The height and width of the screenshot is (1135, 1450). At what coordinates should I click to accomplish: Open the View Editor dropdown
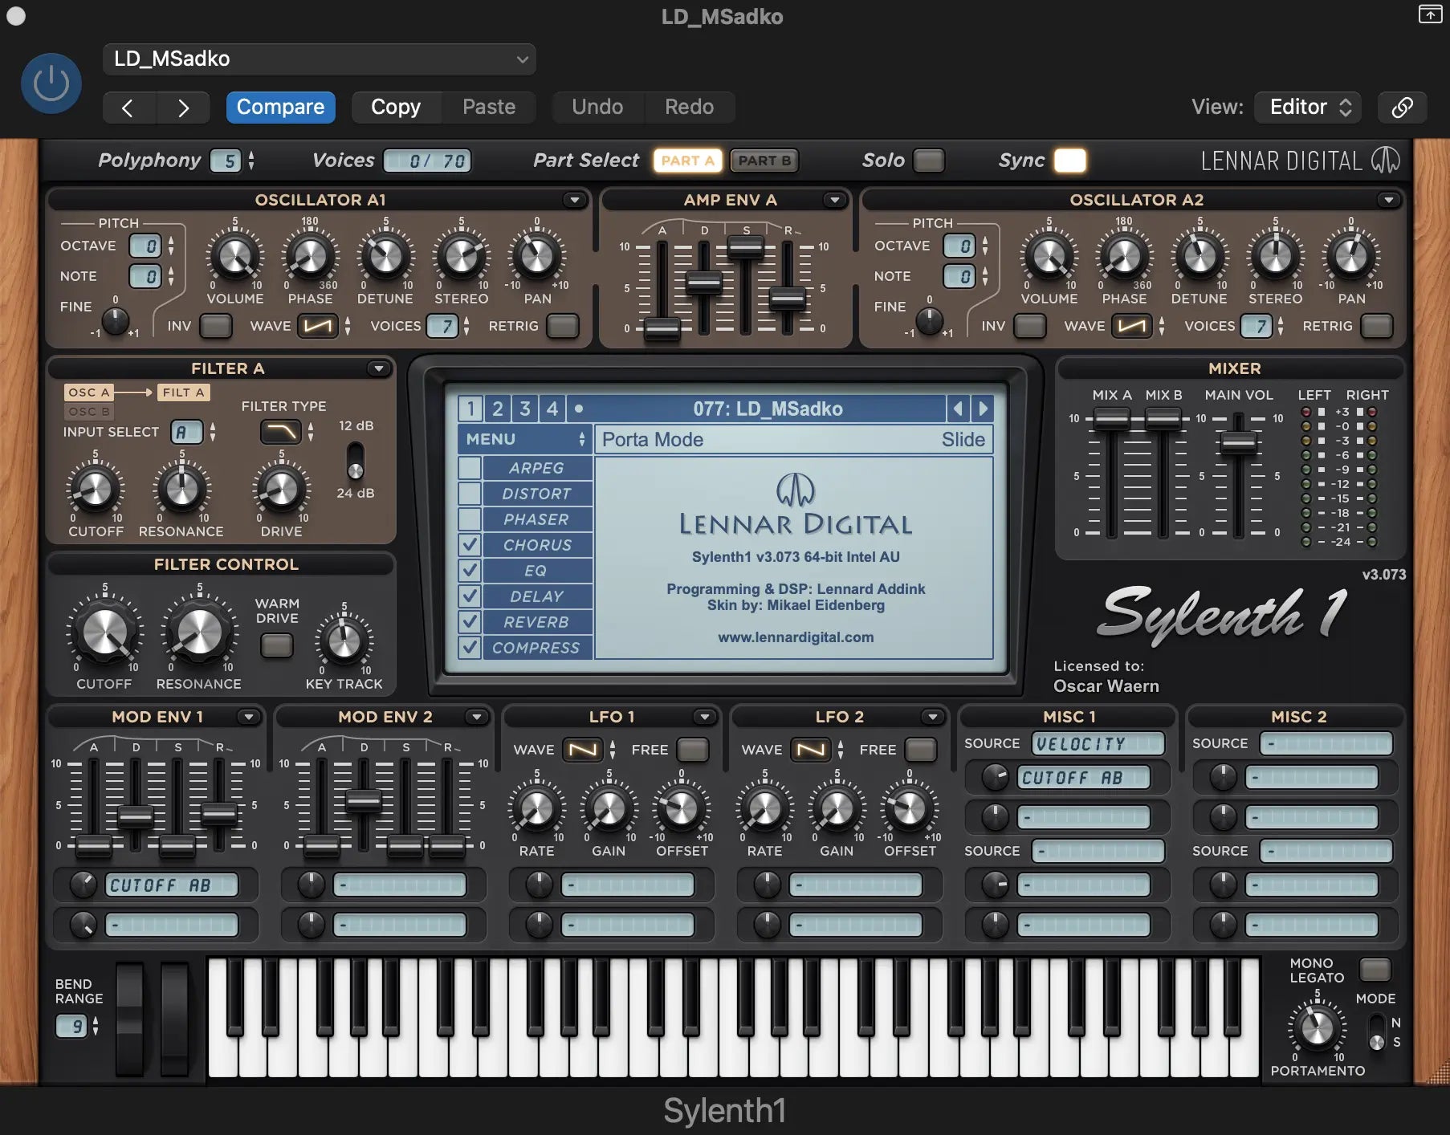[x=1308, y=108]
